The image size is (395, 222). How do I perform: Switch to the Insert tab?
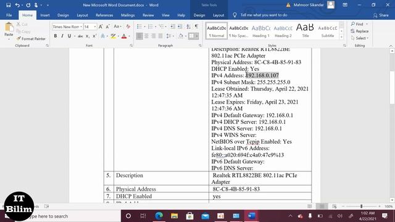point(45,15)
